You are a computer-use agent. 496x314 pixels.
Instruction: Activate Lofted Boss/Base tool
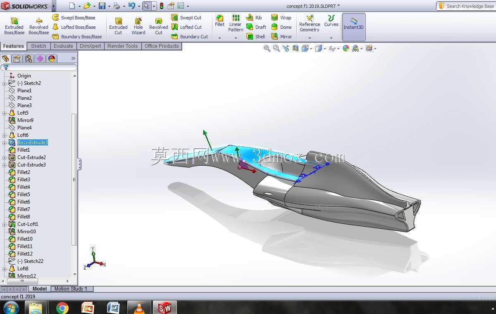74,27
